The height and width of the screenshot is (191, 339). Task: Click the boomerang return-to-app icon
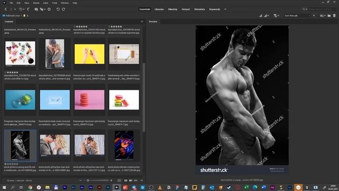click(x=28, y=10)
